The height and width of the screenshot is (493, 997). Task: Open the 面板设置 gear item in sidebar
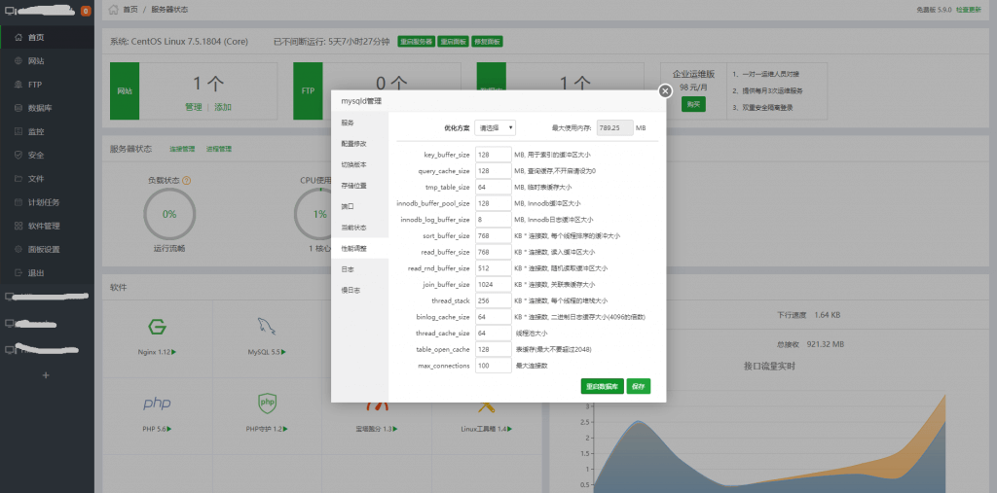[x=47, y=249]
